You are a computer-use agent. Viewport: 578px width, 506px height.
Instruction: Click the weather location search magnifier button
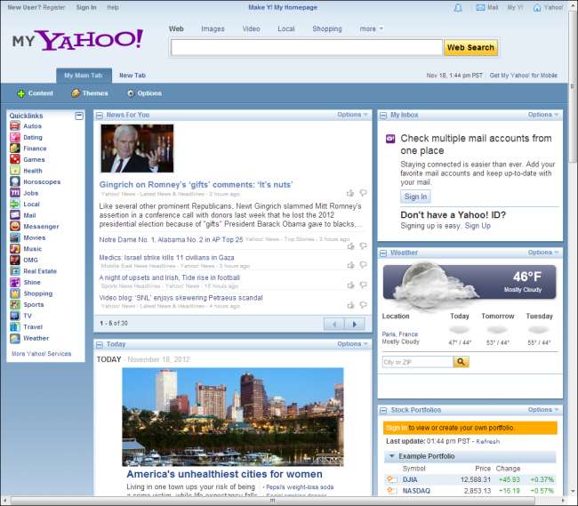pyautogui.click(x=461, y=362)
